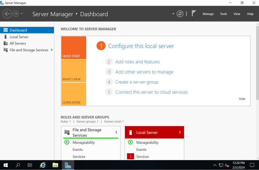The image size is (259, 170).
Task: Click the Dashboard sidebar icon
Action: pos(6,30)
